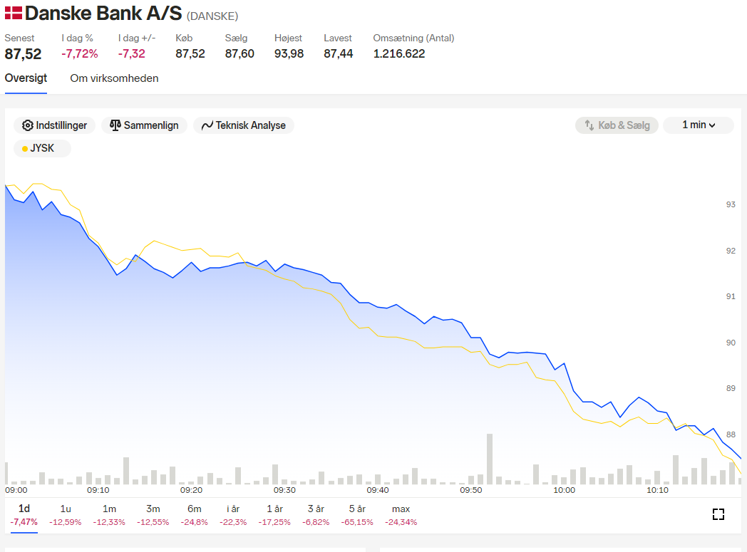Open the Sammenlign compare tool
This screenshot has width=747, height=552.
pyautogui.click(x=144, y=125)
